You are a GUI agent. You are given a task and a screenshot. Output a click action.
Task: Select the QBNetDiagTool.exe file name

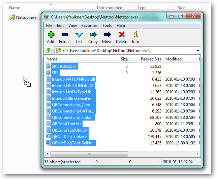70,137
